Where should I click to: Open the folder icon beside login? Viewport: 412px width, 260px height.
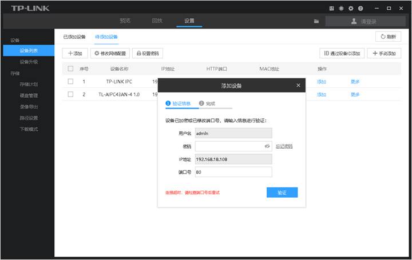pyautogui.click(x=316, y=21)
